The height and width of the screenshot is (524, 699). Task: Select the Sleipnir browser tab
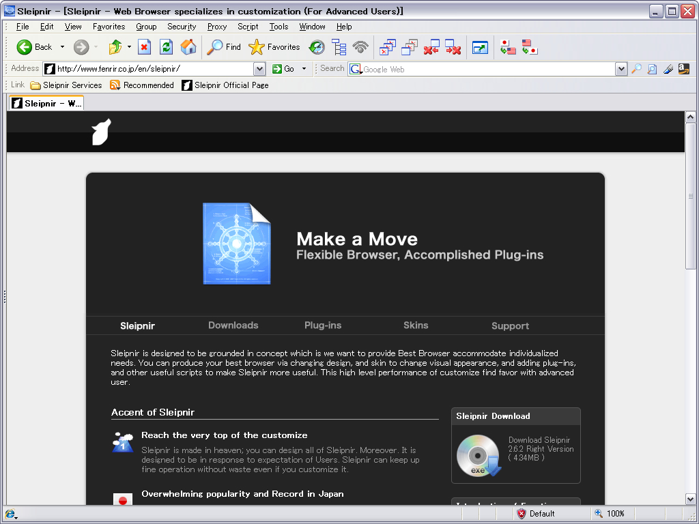[46, 104]
